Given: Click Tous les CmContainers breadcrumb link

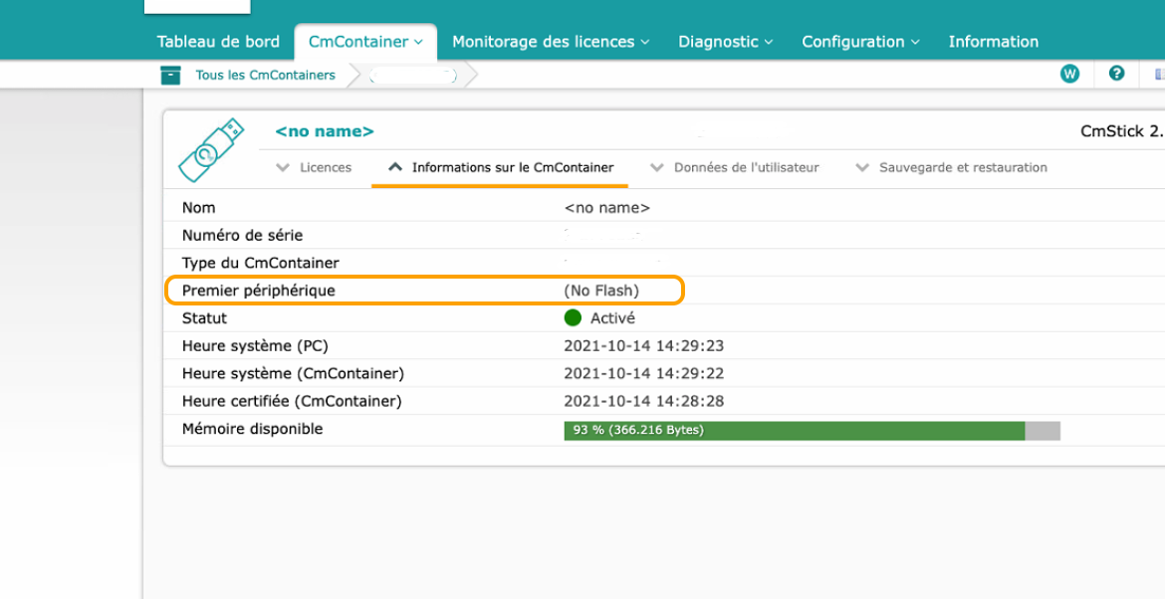Looking at the screenshot, I should click(x=265, y=75).
